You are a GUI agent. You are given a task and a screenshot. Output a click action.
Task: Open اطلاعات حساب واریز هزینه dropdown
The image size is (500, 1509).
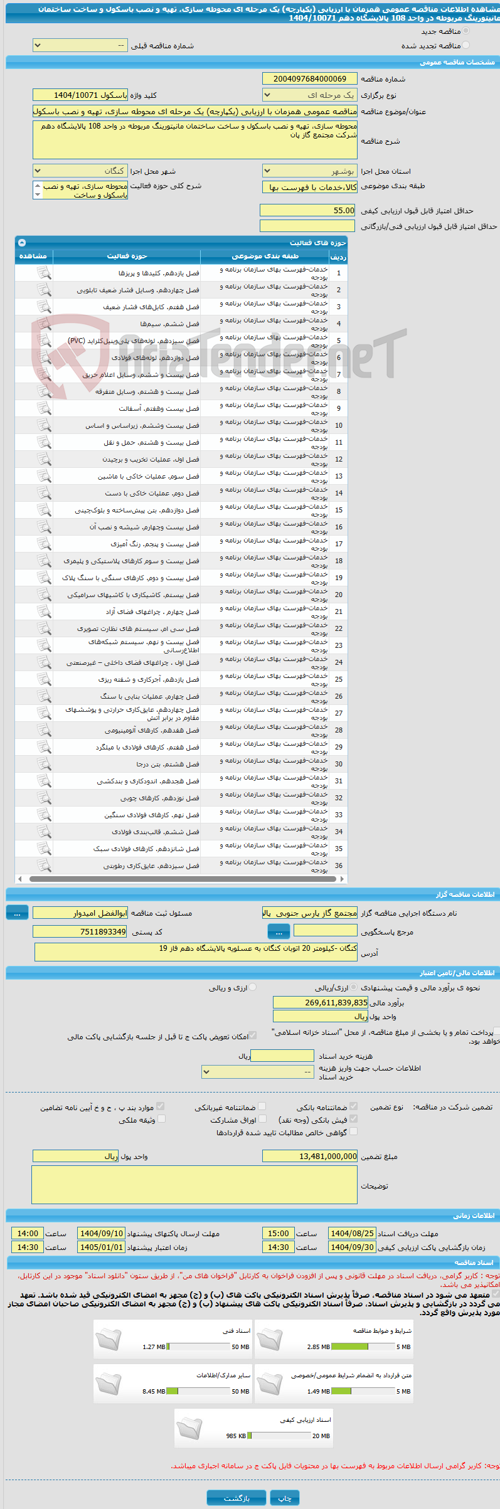(x=258, y=1072)
